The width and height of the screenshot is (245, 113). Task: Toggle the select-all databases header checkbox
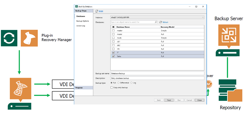113,27
